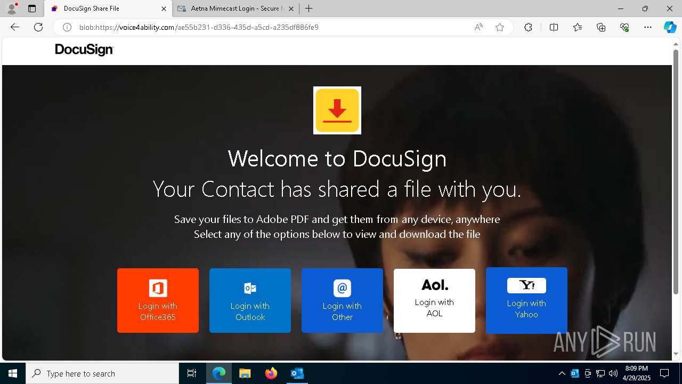Open Read aloud icon in address bar

(478, 27)
